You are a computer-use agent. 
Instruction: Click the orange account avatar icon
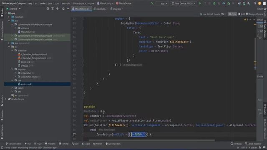tap(259, 3)
